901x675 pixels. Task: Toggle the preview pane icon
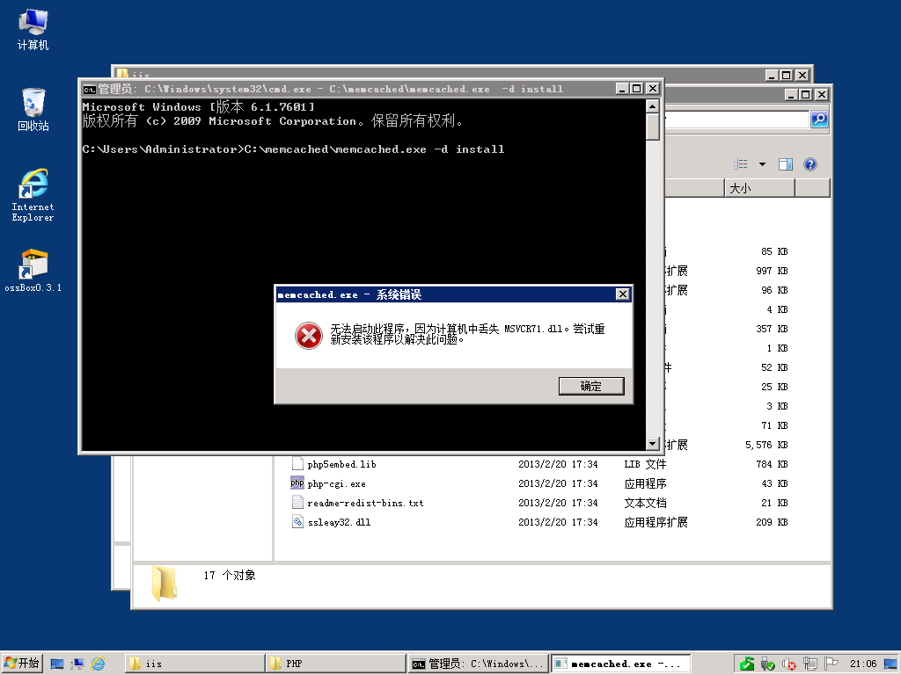click(786, 164)
